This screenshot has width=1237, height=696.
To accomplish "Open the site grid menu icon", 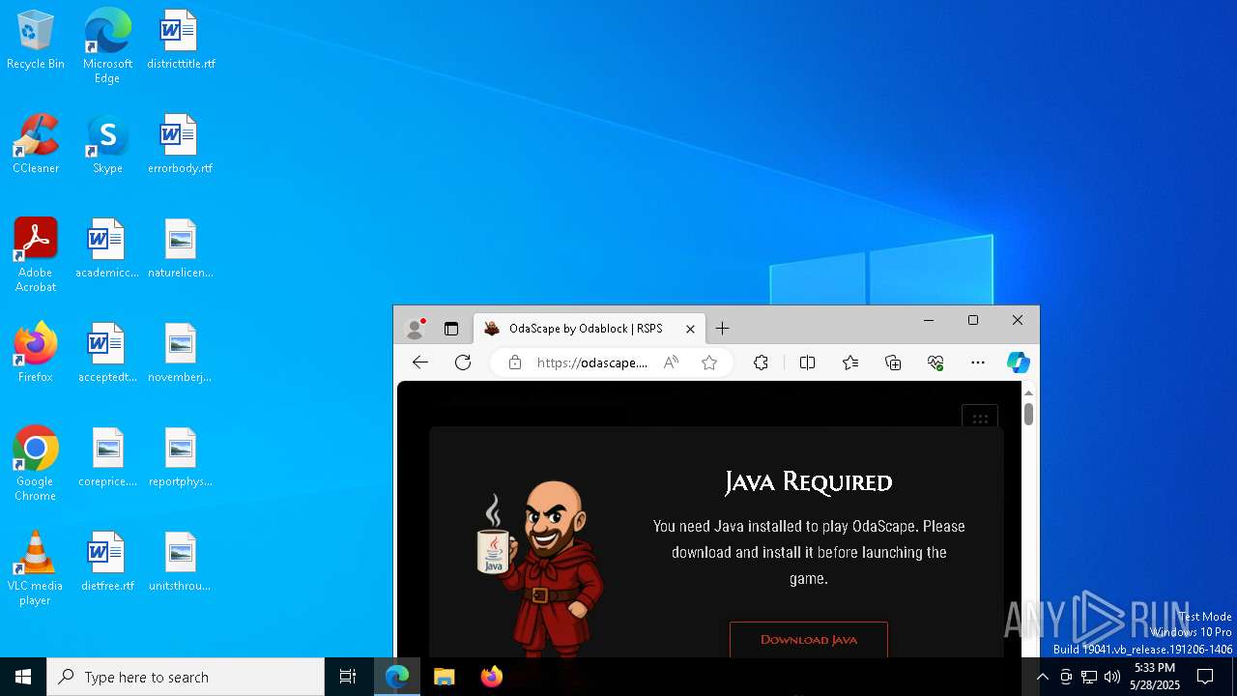I will pos(980,419).
